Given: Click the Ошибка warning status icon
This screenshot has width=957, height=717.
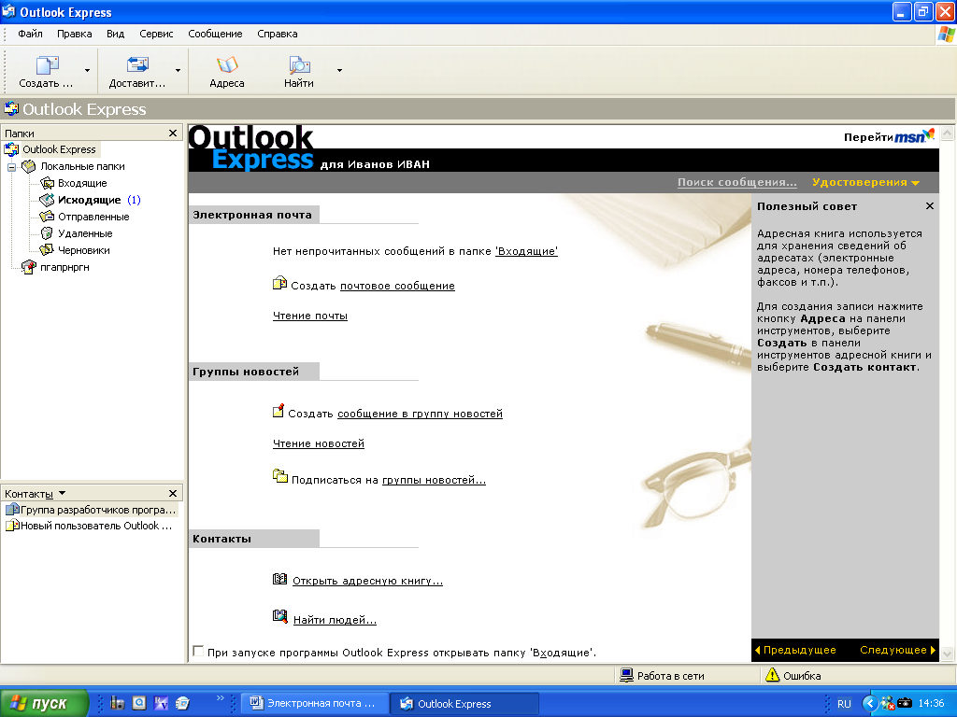Looking at the screenshot, I should 773,675.
